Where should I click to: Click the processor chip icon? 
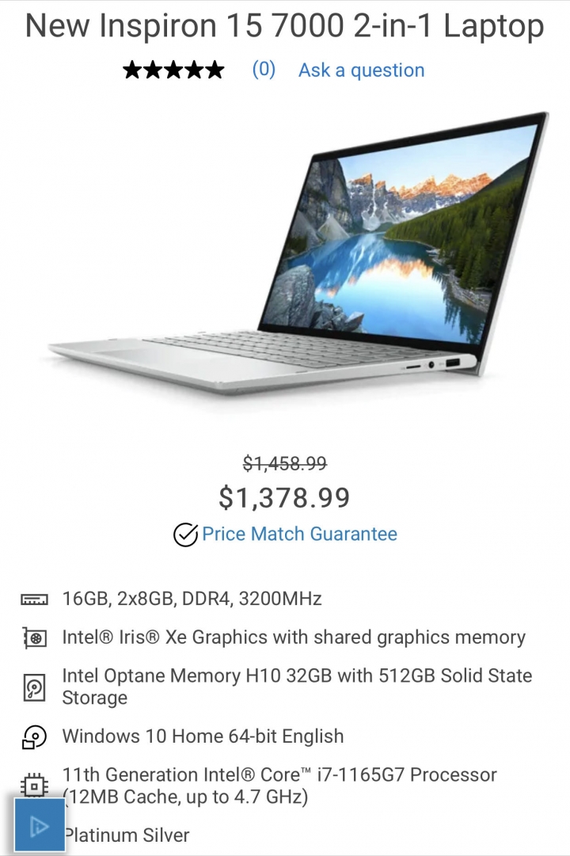point(34,786)
